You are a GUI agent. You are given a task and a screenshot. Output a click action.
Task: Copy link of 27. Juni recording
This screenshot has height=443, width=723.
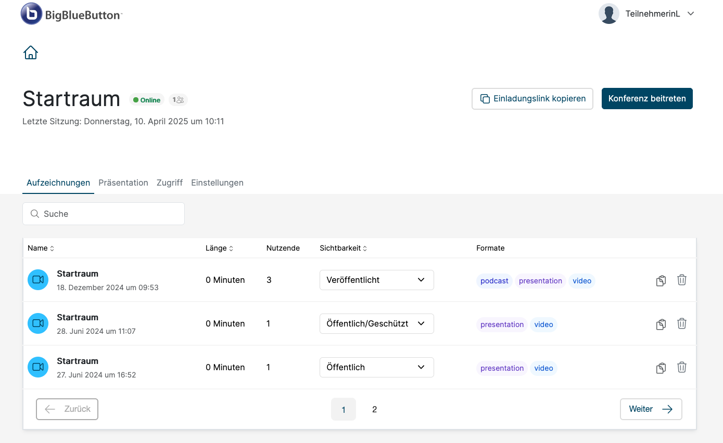[x=661, y=368]
